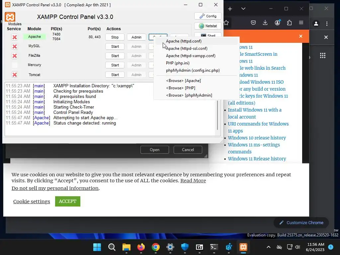Open the volume speaker tray icon
The image size is (340, 255).
[x=297, y=247]
